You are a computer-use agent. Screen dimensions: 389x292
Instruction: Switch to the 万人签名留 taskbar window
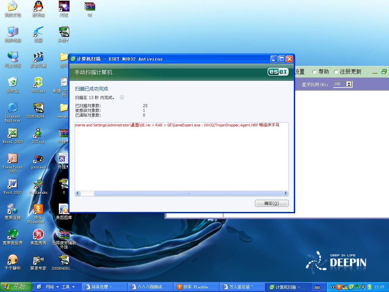tap(242, 287)
